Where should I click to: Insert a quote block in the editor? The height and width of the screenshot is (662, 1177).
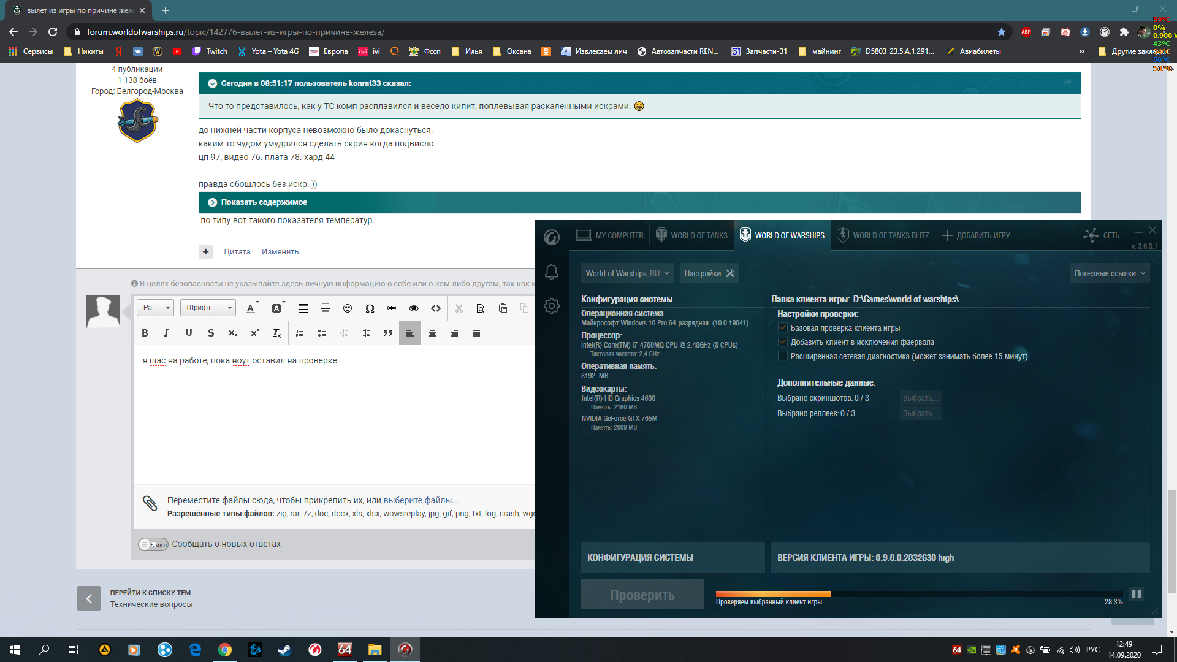coord(388,333)
